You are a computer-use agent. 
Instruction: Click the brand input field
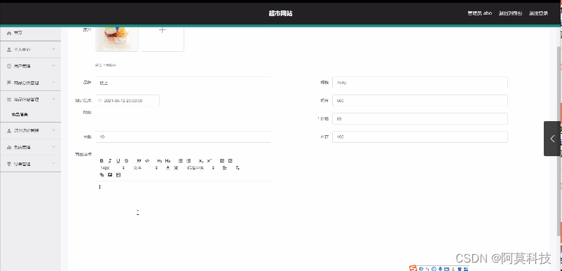coord(183,83)
